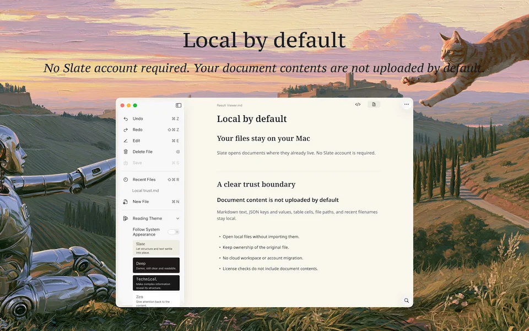Open the Recent Files list
This screenshot has width=529, height=331.
151,180
